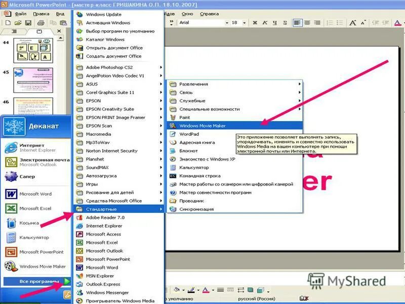This screenshot has height=304, width=405.
Task: Open Командная строка in Стандартные submenu
Action: (234, 176)
